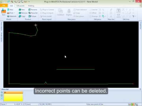This screenshot has width=142, height=106.
Task: Select the Split piece tool
Action: coord(118,13)
